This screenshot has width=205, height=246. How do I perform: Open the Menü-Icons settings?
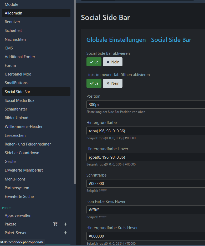point(15,179)
